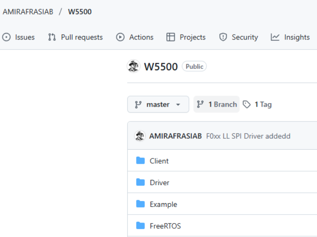Click the FreeRTOS folder icon
The height and width of the screenshot is (237, 317).
pos(140,226)
